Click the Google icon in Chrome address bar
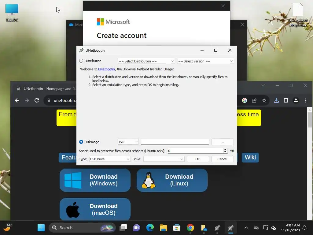313x235 pixels. [x=245, y=100]
